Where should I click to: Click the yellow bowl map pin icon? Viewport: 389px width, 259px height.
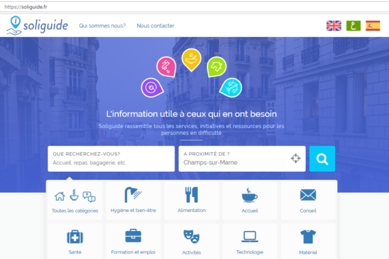(191, 60)
